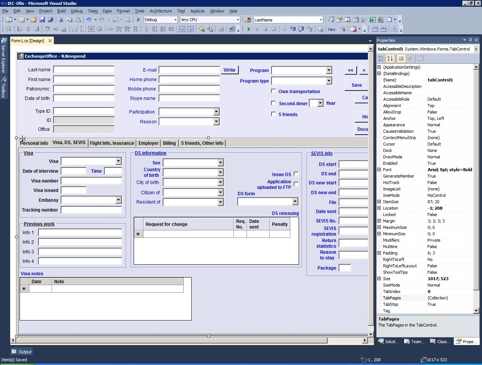Click the Save floppy disk icon
The width and height of the screenshot is (482, 365).
(x=42, y=20)
